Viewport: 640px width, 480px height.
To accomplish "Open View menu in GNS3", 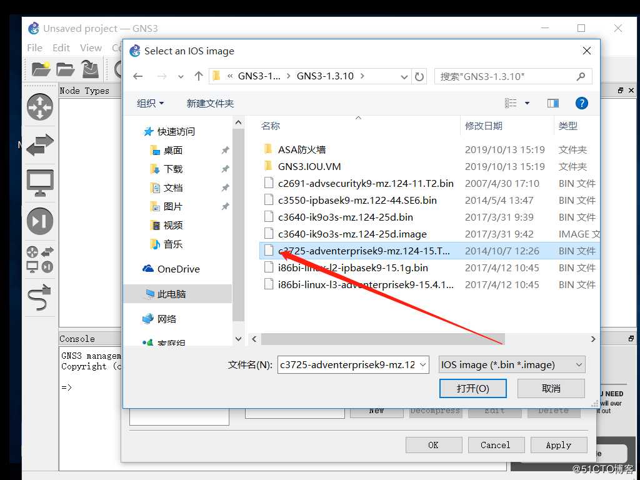I will (x=91, y=47).
